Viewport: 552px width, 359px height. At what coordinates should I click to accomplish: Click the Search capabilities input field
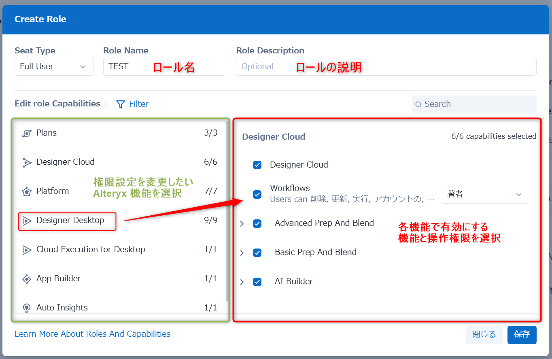pyautogui.click(x=474, y=104)
